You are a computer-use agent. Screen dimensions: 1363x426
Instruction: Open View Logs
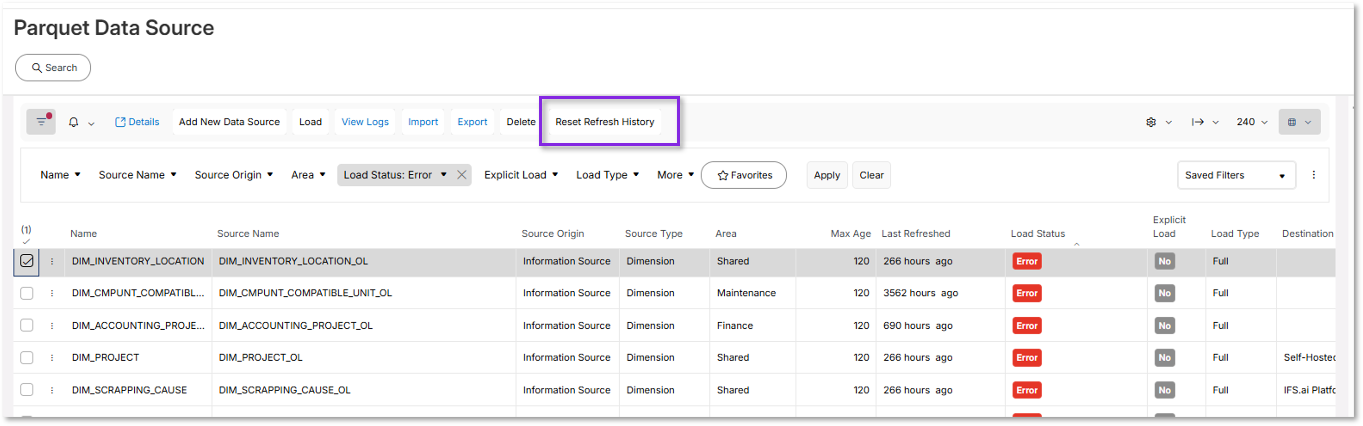(365, 122)
